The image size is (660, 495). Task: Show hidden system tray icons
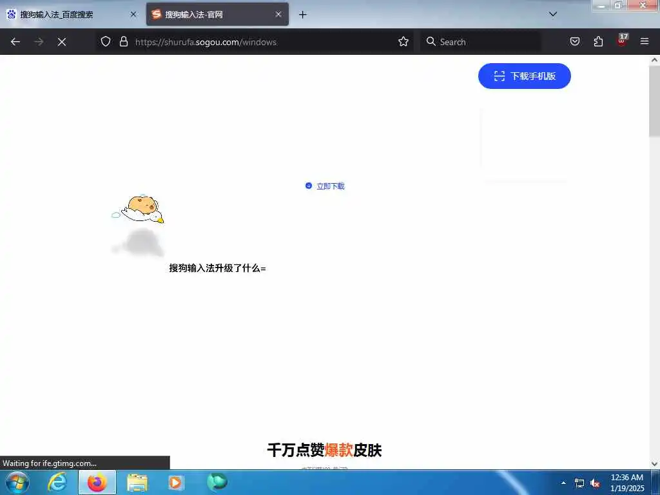coord(563,483)
